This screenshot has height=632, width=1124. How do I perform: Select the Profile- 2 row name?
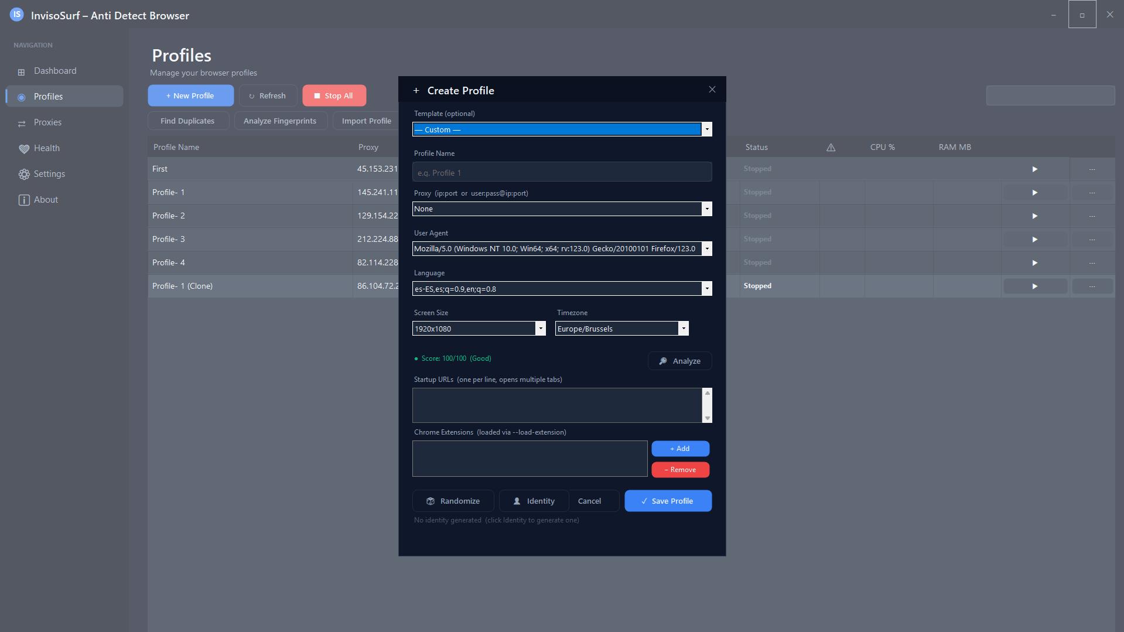(168, 216)
